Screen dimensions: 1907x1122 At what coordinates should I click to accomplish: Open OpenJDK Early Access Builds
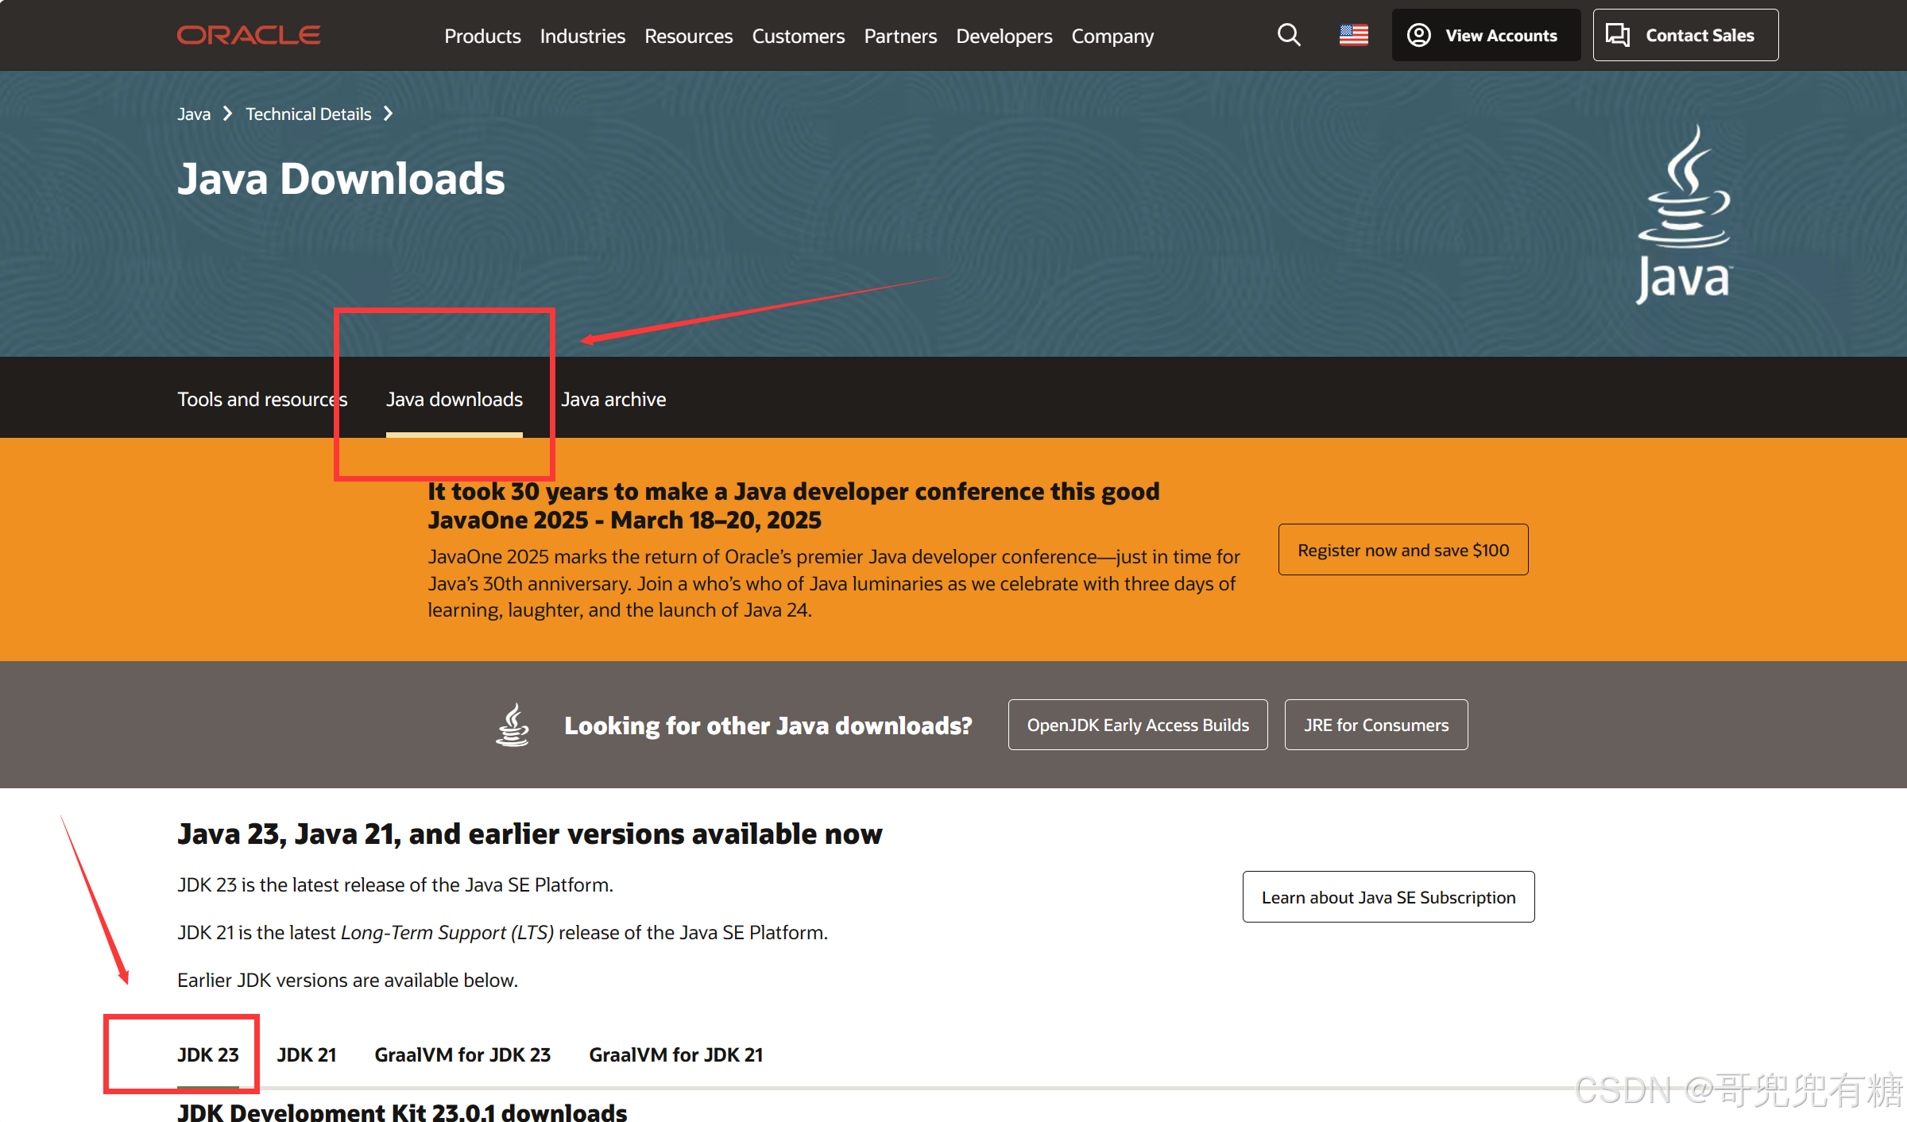tap(1137, 725)
